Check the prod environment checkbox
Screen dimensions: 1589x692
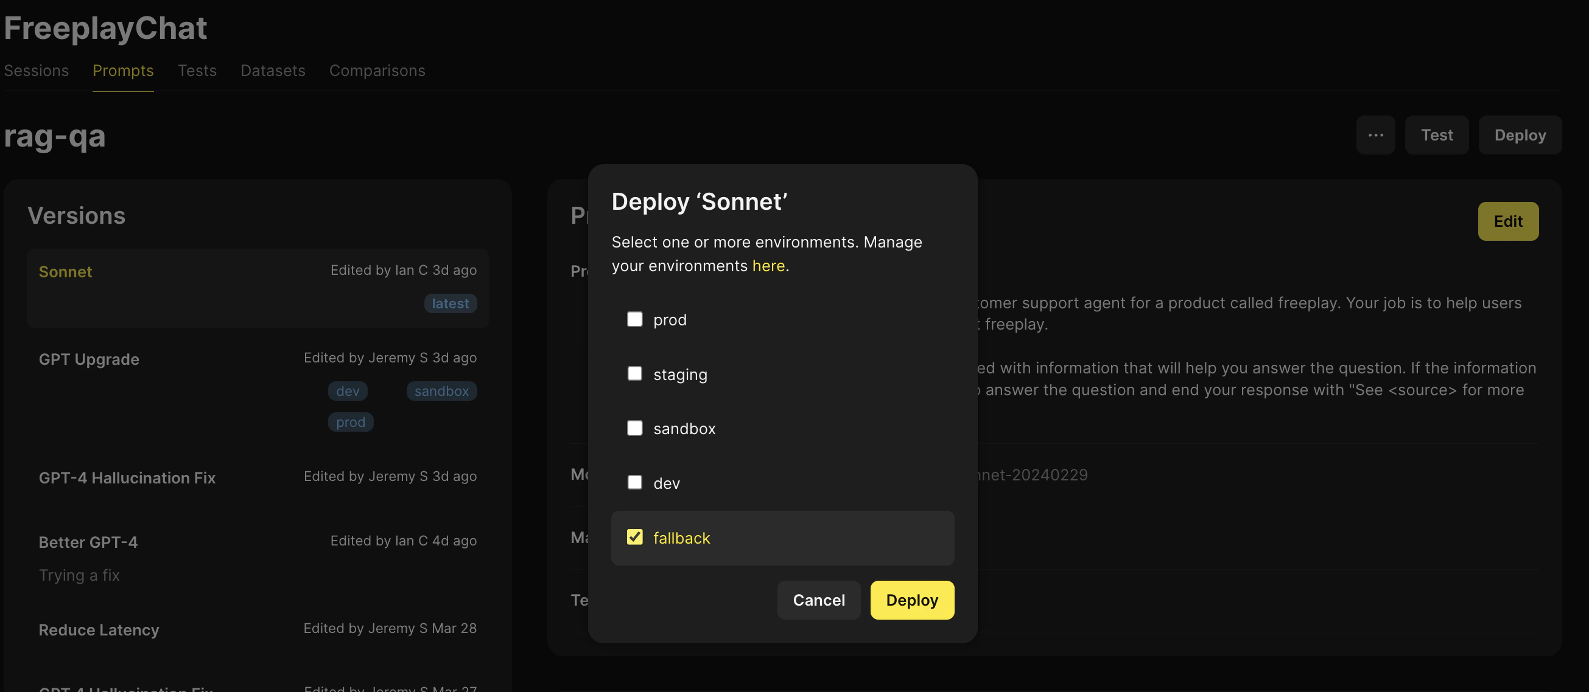pos(634,319)
